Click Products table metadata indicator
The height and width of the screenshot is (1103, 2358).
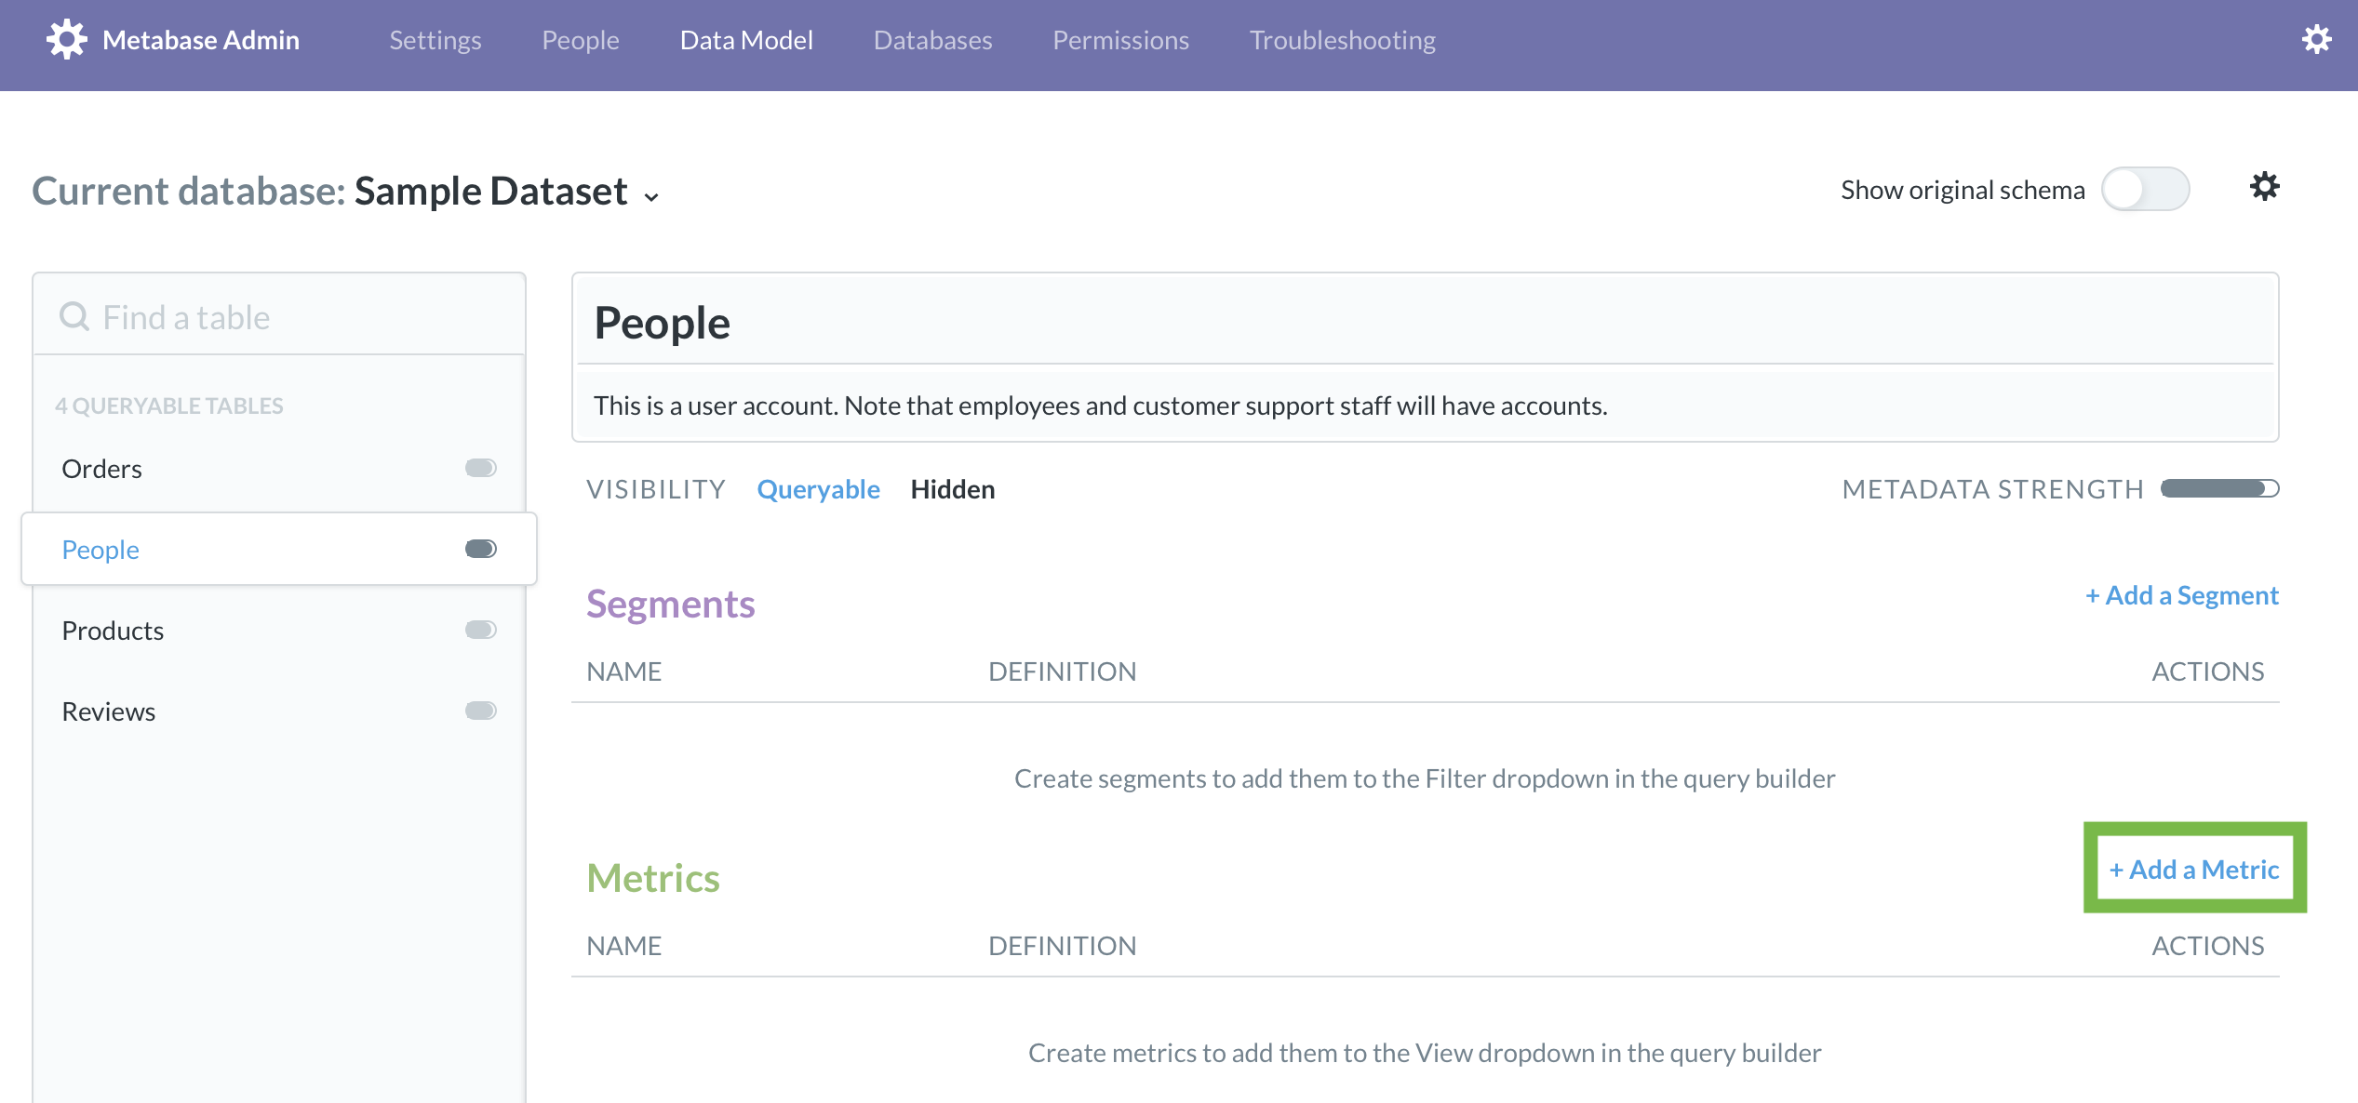point(481,630)
